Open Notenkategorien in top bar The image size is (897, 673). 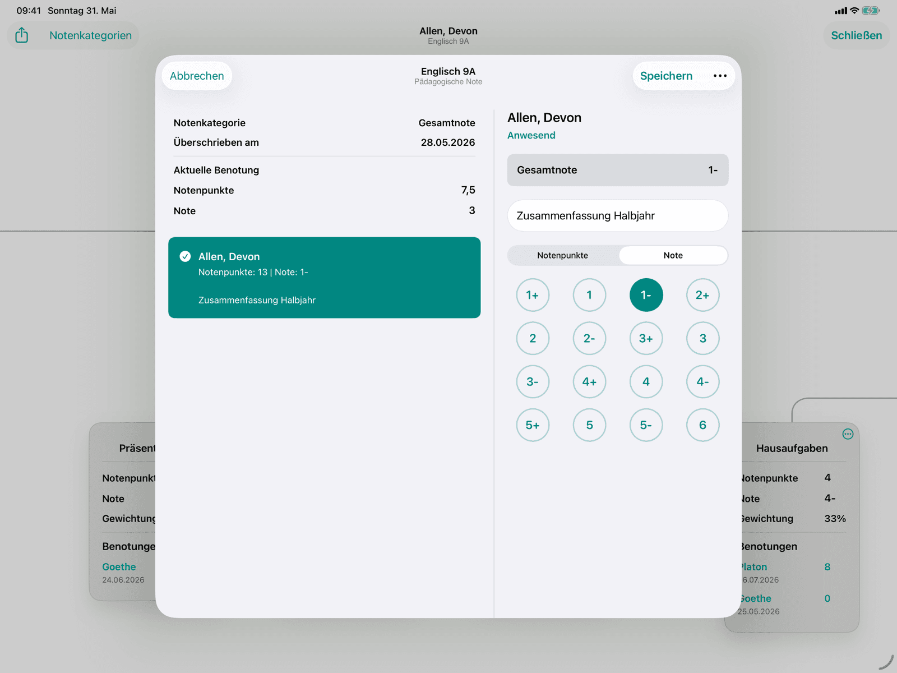tap(90, 35)
